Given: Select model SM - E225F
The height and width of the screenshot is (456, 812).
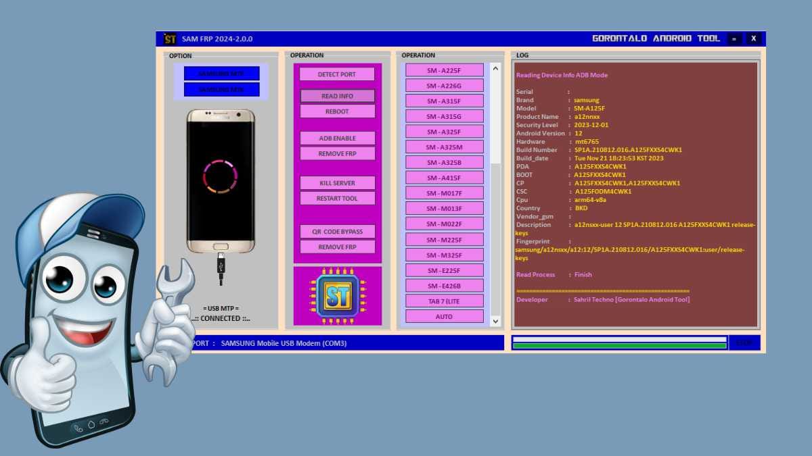Looking at the screenshot, I should point(444,271).
